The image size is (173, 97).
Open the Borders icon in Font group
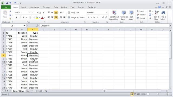point(30,17)
